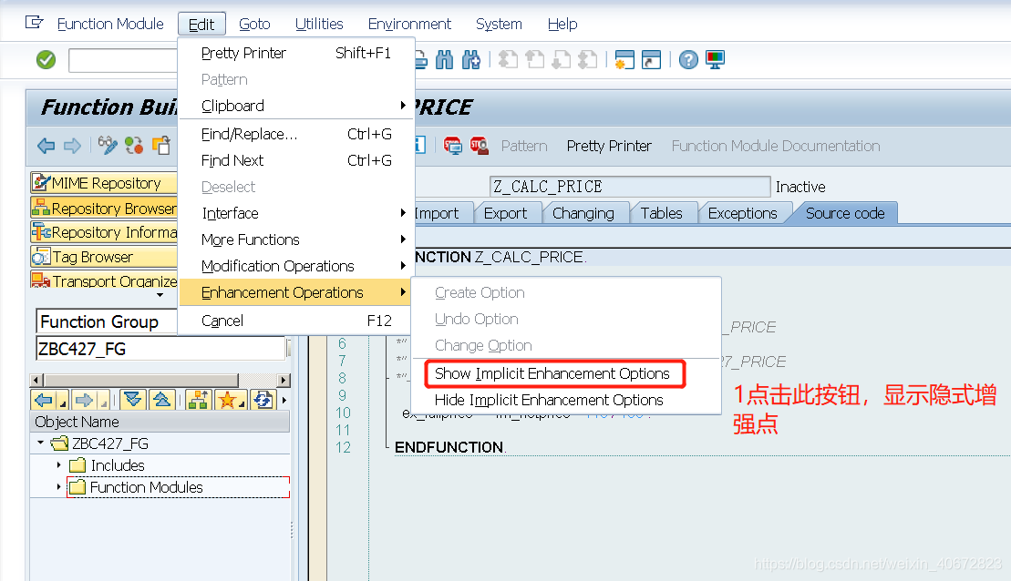
Task: Open the Previous Object history dropdown arrow
Action: 63,404
